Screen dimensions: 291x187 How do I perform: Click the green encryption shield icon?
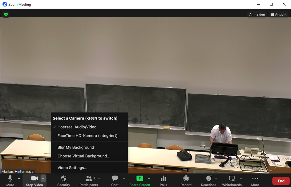click(x=6, y=14)
